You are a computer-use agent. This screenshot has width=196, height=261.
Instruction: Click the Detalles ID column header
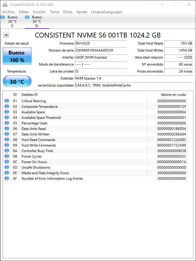click(83, 95)
